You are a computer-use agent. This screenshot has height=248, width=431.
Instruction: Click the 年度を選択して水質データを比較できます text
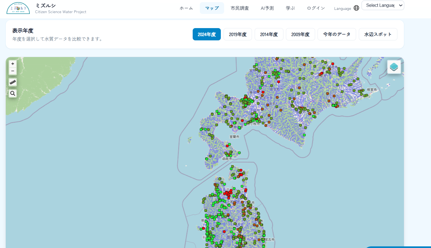point(58,39)
